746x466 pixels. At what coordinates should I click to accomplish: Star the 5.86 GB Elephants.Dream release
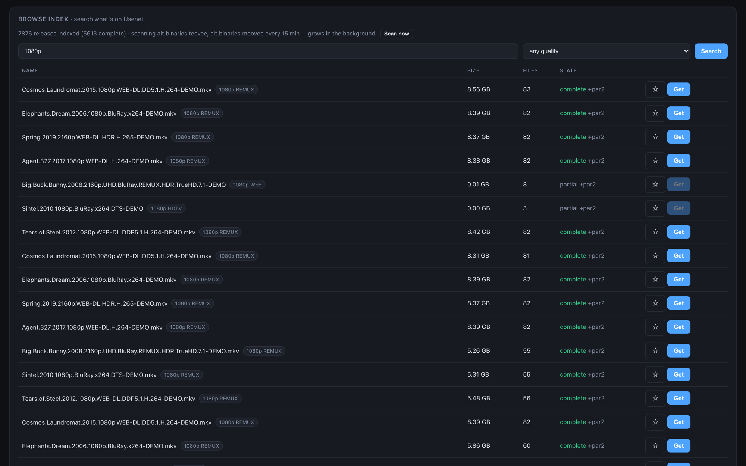pos(655,446)
